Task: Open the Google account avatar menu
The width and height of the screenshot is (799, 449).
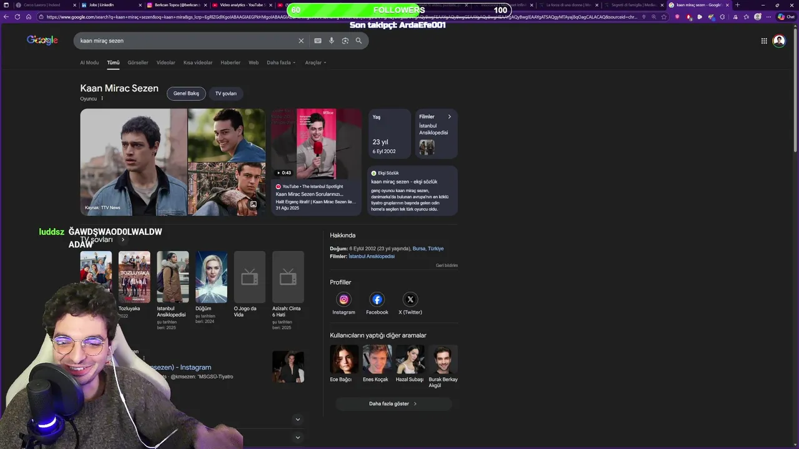Action: [779, 41]
